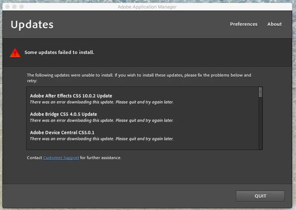Quit the Adobe Application Manager
This screenshot has width=296, height=210.
pos(260,196)
